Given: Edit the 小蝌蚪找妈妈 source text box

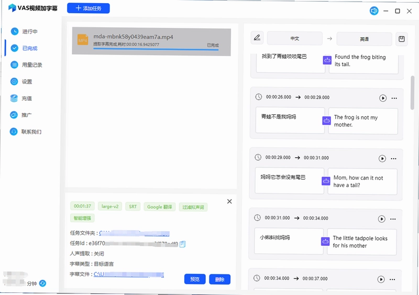Looking at the screenshot, I should 289,241.
